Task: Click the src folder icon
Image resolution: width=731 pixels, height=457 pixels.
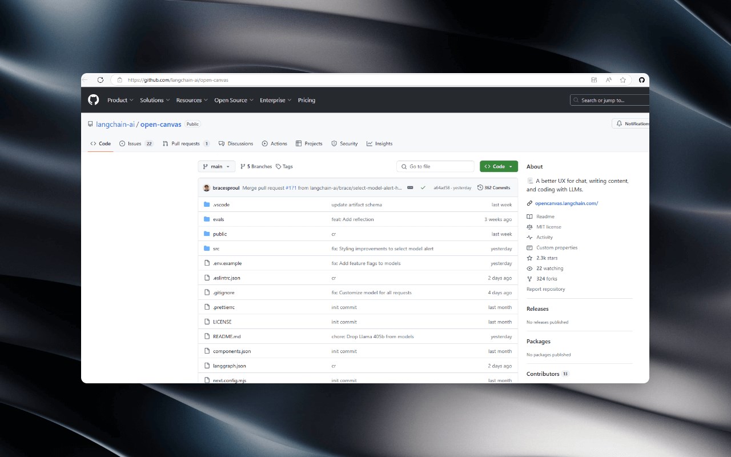Action: (207, 248)
